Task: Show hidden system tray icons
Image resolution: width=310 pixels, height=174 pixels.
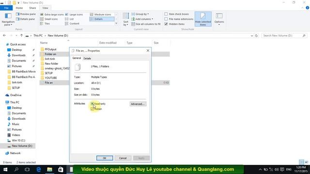Action: pos(260,170)
